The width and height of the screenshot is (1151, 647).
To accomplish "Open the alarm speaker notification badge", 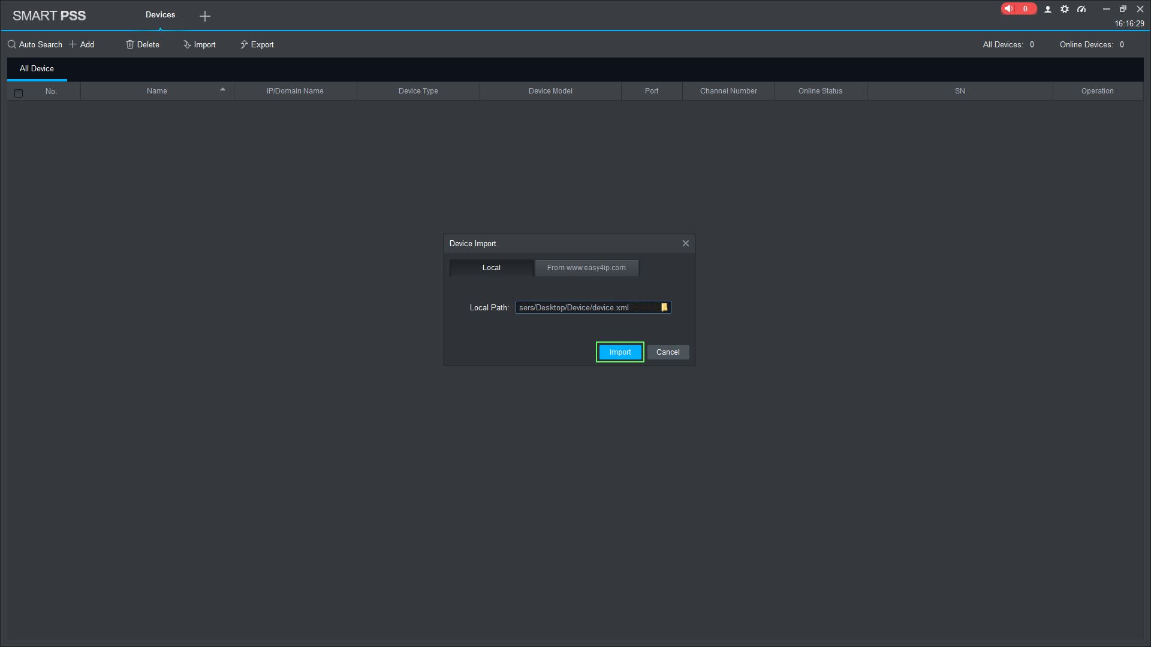I will click(x=1019, y=8).
